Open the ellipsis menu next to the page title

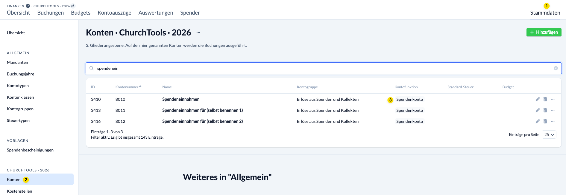click(x=198, y=32)
